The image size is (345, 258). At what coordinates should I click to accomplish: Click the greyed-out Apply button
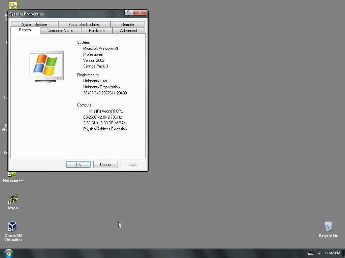tap(133, 165)
